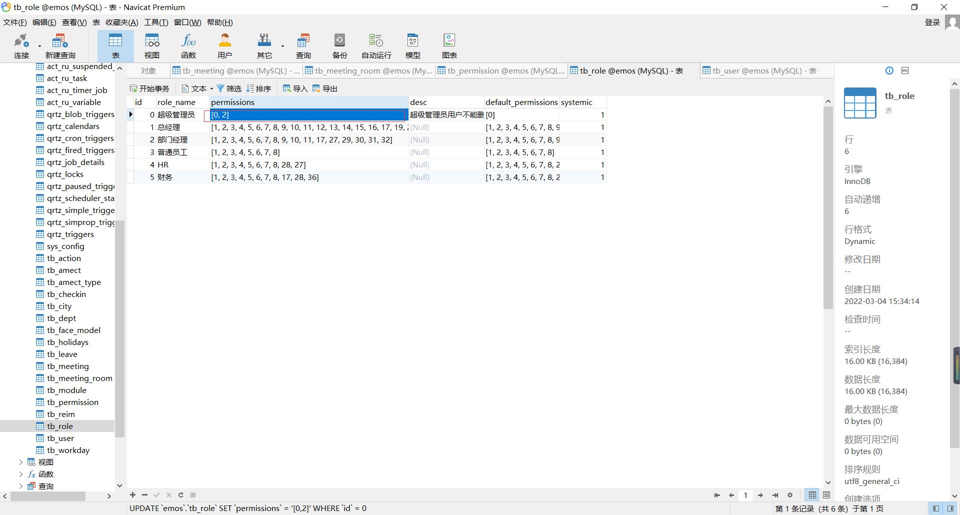
Task: Switch to the tb_permission tab
Action: pos(501,70)
